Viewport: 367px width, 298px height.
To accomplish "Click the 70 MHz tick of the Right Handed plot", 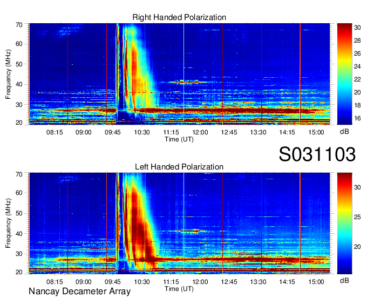I will 19,25.
